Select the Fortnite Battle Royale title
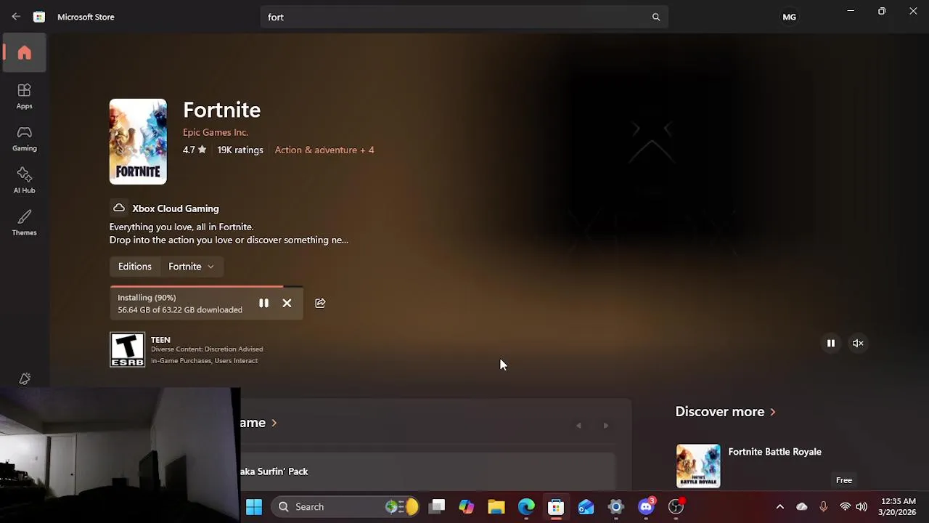Viewport: 929px width, 523px height. (x=774, y=452)
